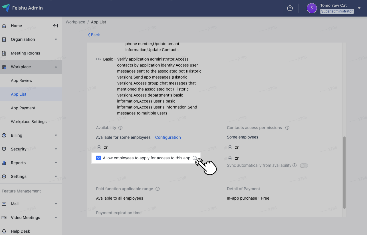Click the Video Meetings camera icon
Screen dimensions: 367x235
(4, 217)
